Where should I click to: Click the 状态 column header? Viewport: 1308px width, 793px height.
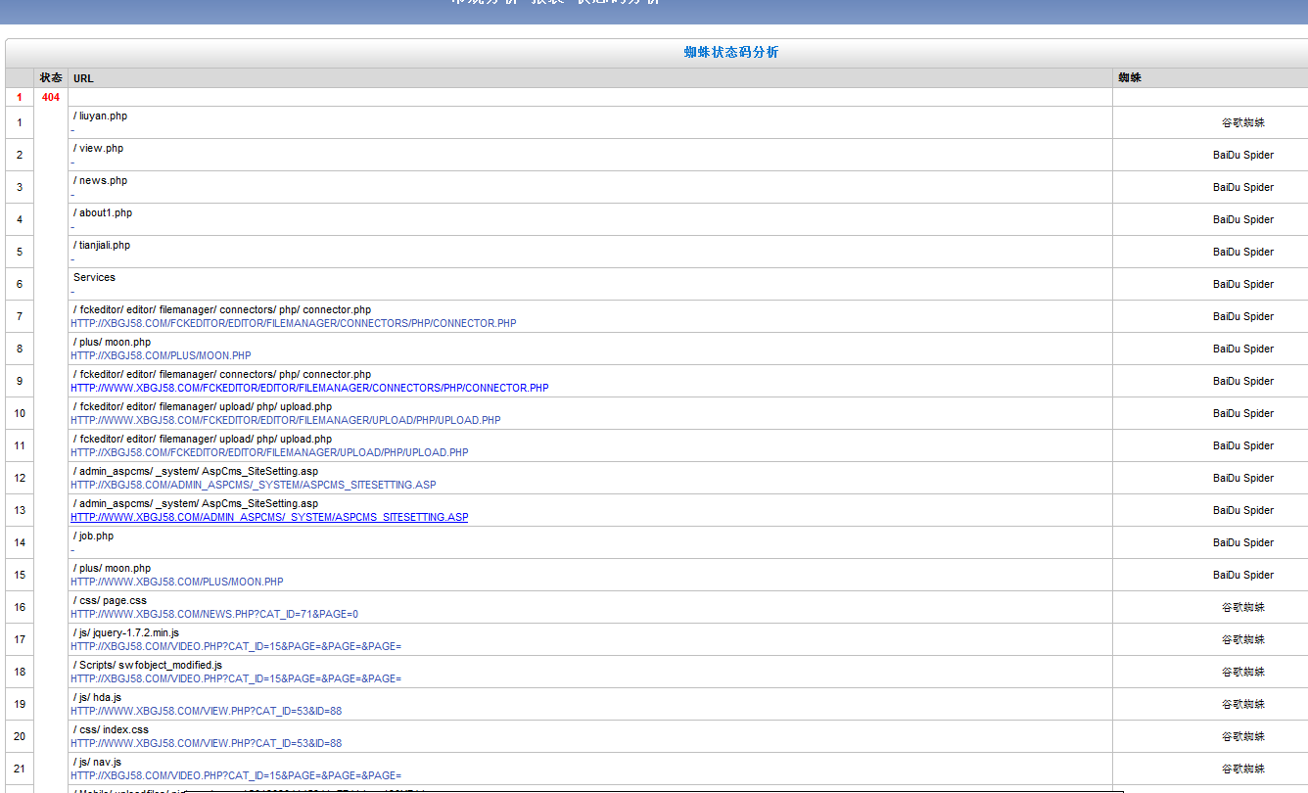coord(51,78)
